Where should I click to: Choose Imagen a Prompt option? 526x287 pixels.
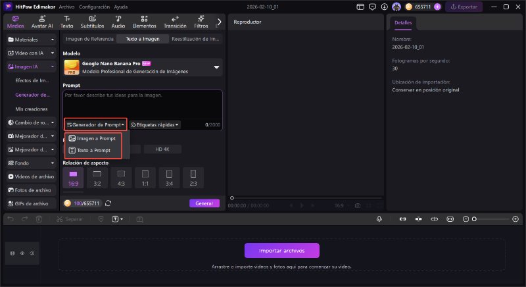(x=93, y=138)
